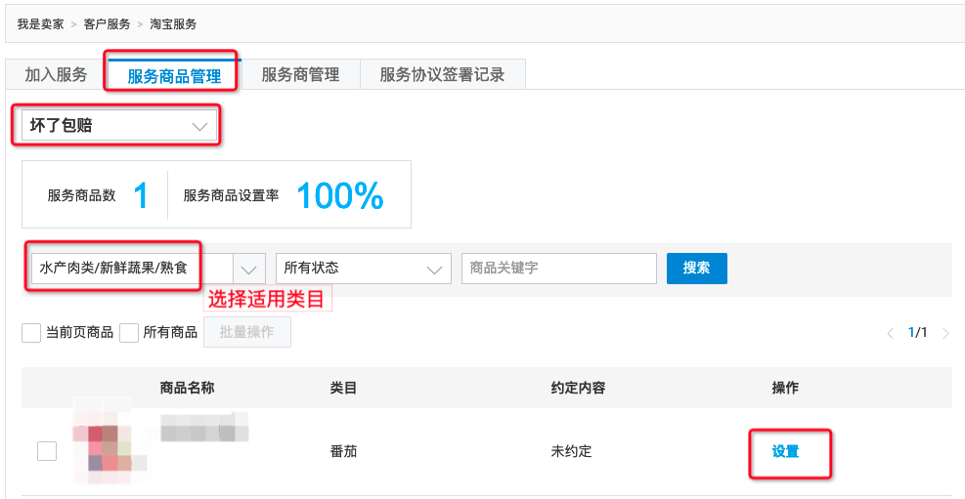Viewport: 965px width, 499px height.
Task: Go to previous page arrow
Action: [x=890, y=334]
